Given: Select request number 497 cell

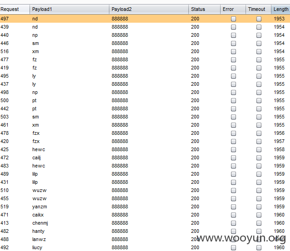Looking at the screenshot, I should [5, 19].
